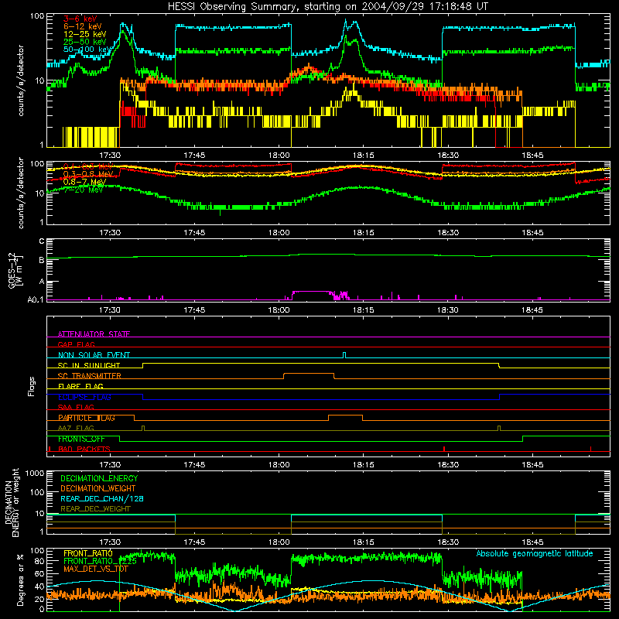Click the SAA_FLAG label
Viewport: 619px width, 619px height.
[x=76, y=407]
